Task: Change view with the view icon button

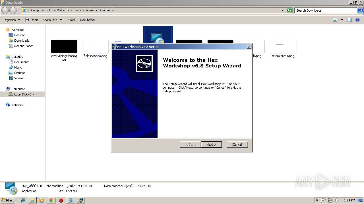Action: [x=335, y=20]
